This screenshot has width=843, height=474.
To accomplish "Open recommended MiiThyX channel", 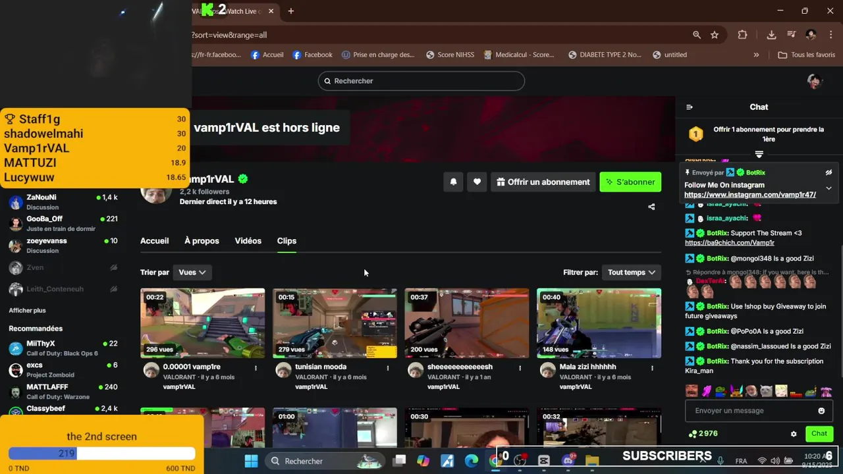I will (x=63, y=348).
